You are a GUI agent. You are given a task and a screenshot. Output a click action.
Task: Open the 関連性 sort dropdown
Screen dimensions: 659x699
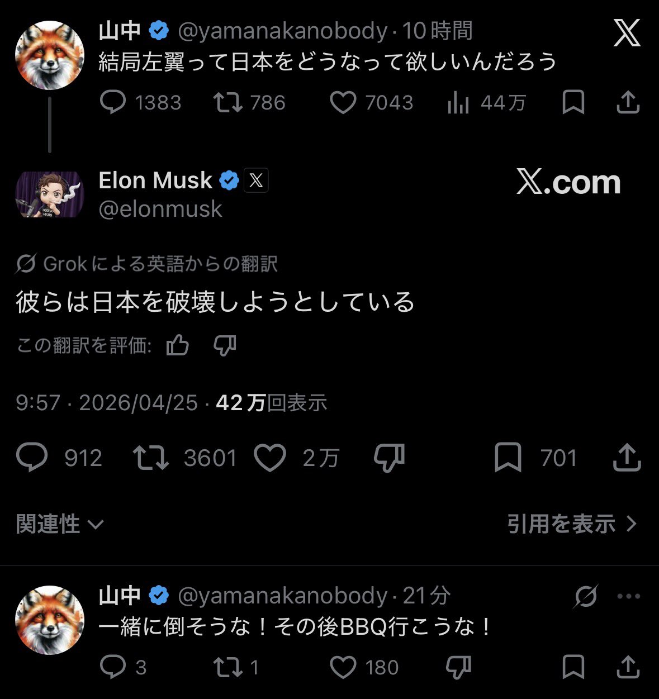point(60,524)
